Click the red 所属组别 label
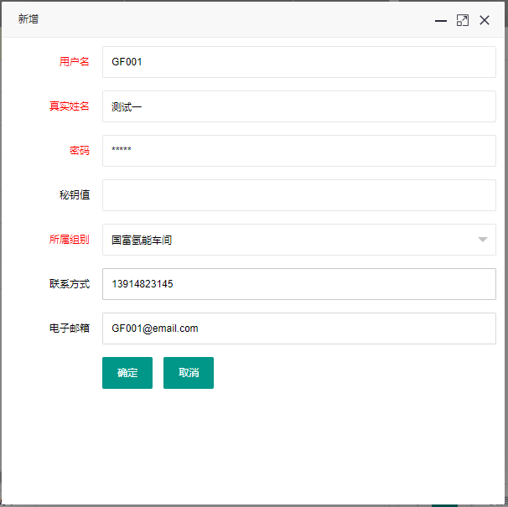Screen dimensions: 508x507 tap(69, 239)
